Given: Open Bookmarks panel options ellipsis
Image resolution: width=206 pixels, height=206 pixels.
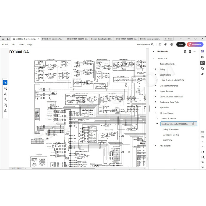Looking at the screenshot, I should [x=195, y=51].
